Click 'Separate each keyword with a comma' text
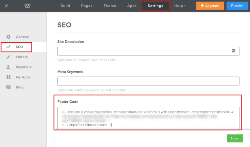 point(91,90)
